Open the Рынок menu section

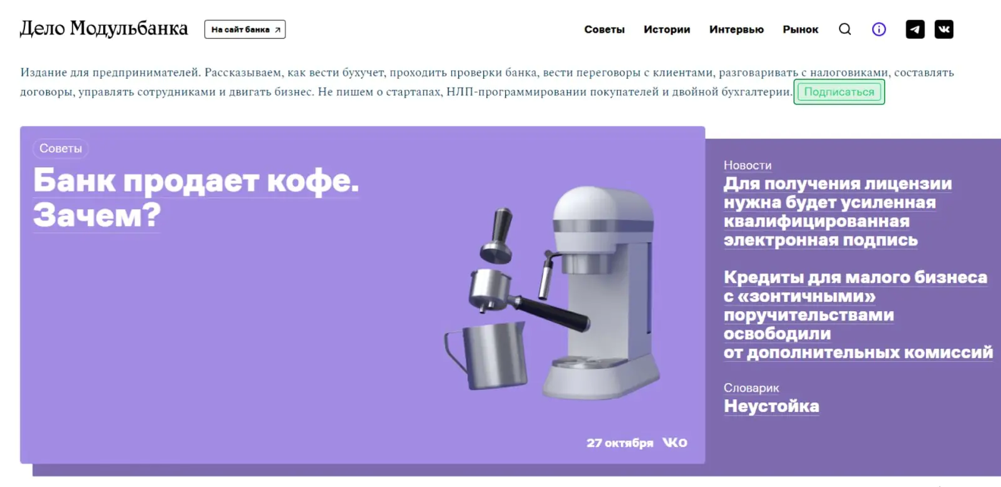coord(800,29)
